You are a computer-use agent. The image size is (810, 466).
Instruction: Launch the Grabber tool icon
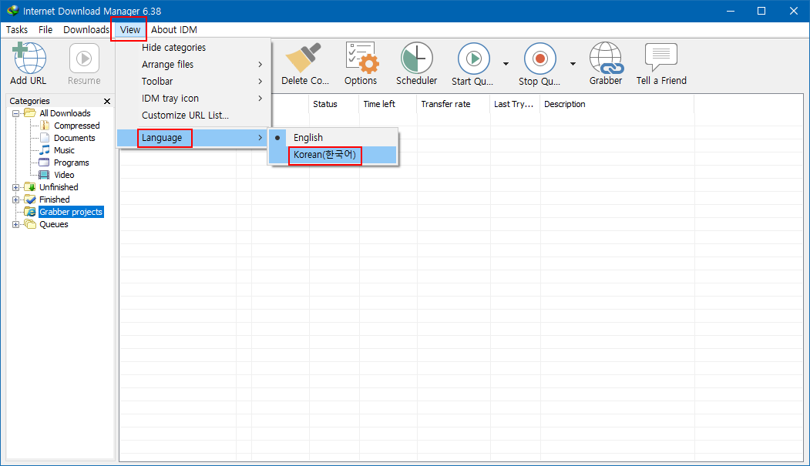[606, 58]
